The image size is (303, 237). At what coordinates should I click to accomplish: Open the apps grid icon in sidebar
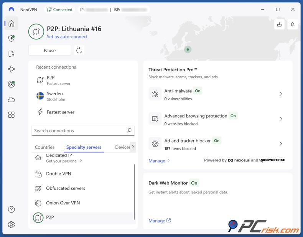click(12, 115)
